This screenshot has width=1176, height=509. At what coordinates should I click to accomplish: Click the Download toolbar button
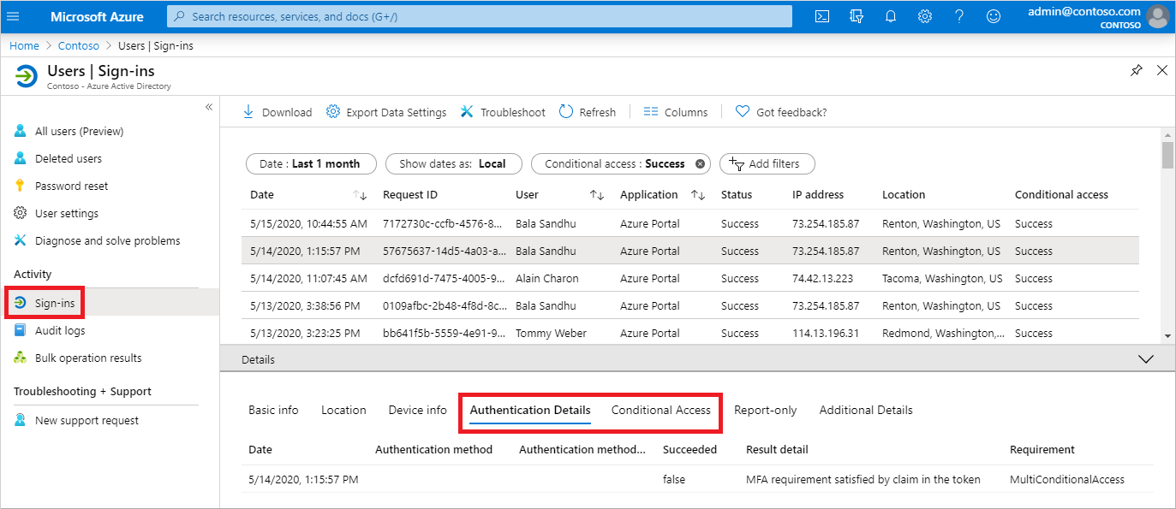point(277,112)
